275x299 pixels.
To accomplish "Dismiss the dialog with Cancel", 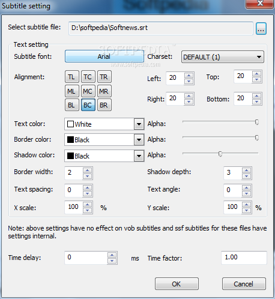I will pyautogui.click(x=244, y=284).
